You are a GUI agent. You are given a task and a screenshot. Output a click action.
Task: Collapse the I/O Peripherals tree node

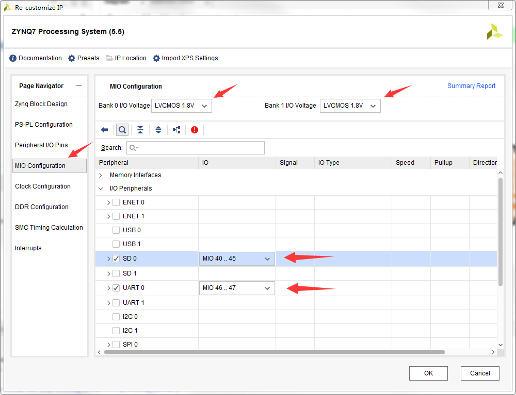101,188
